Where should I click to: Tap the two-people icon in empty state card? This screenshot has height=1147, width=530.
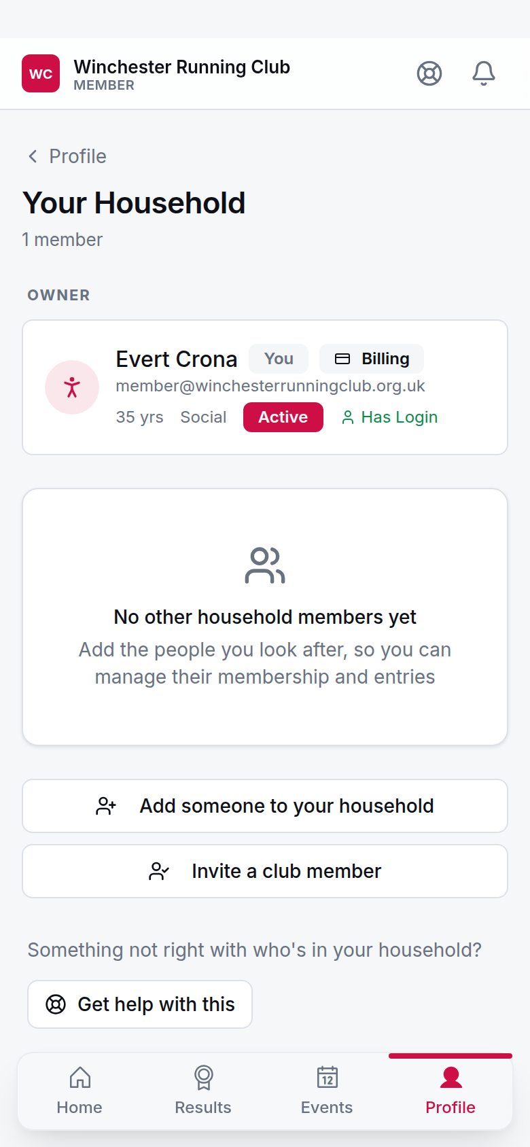click(x=265, y=565)
